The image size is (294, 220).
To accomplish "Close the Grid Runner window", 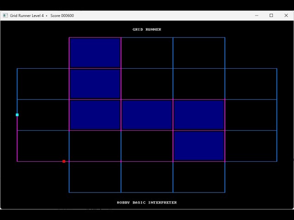I will click(x=286, y=16).
